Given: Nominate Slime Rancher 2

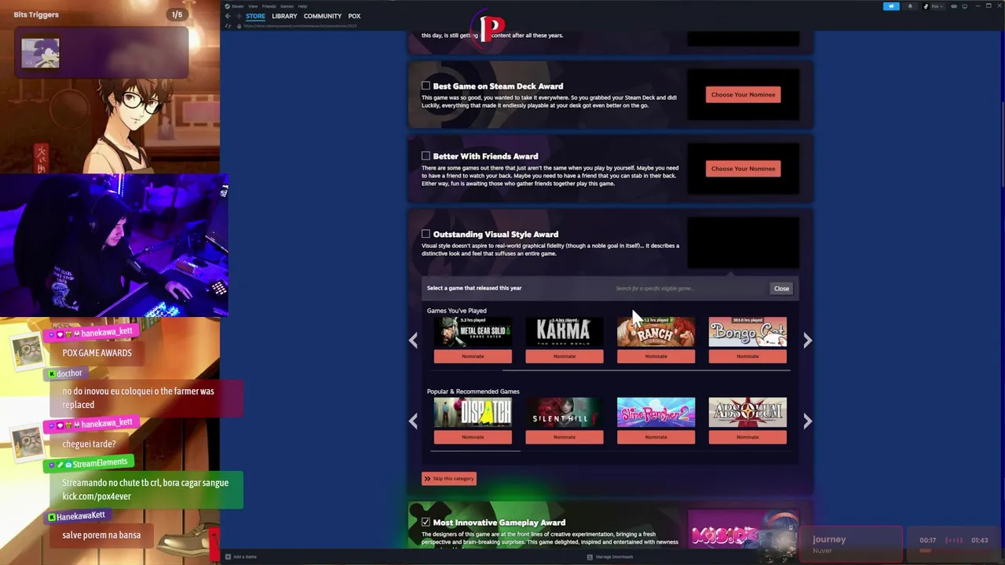Looking at the screenshot, I should pos(656,437).
